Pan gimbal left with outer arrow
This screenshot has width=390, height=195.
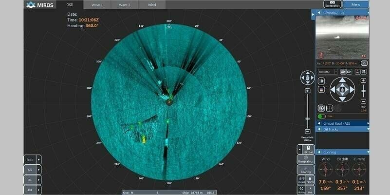click(x=333, y=90)
